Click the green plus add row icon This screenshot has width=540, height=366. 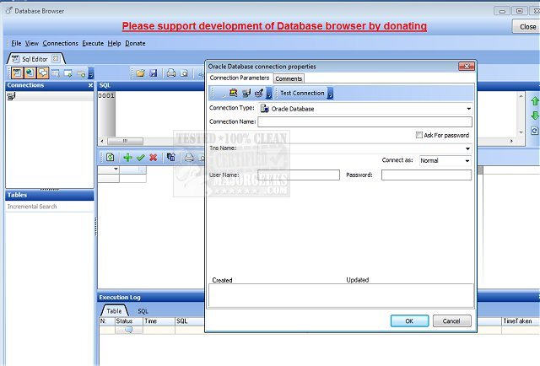point(127,158)
